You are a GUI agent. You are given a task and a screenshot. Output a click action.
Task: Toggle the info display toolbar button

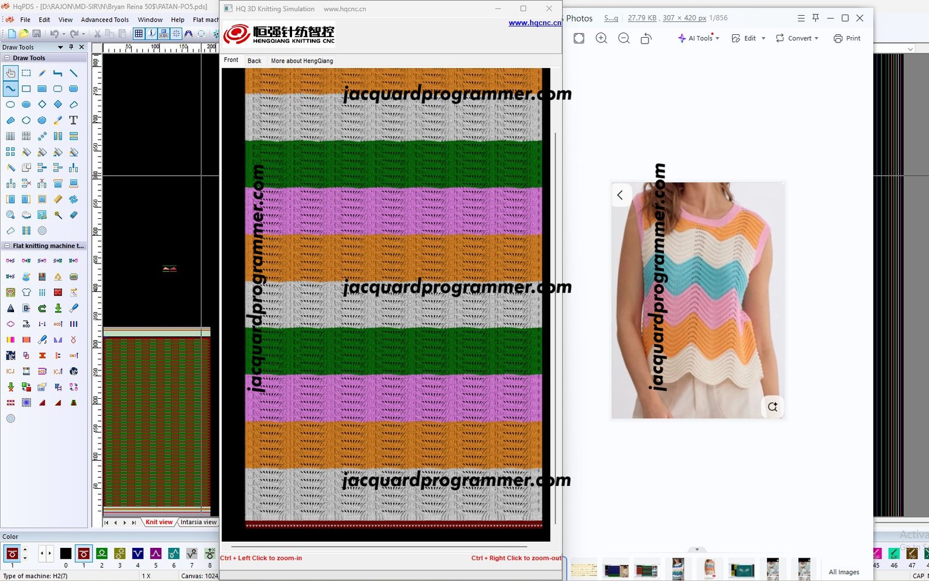click(151, 34)
